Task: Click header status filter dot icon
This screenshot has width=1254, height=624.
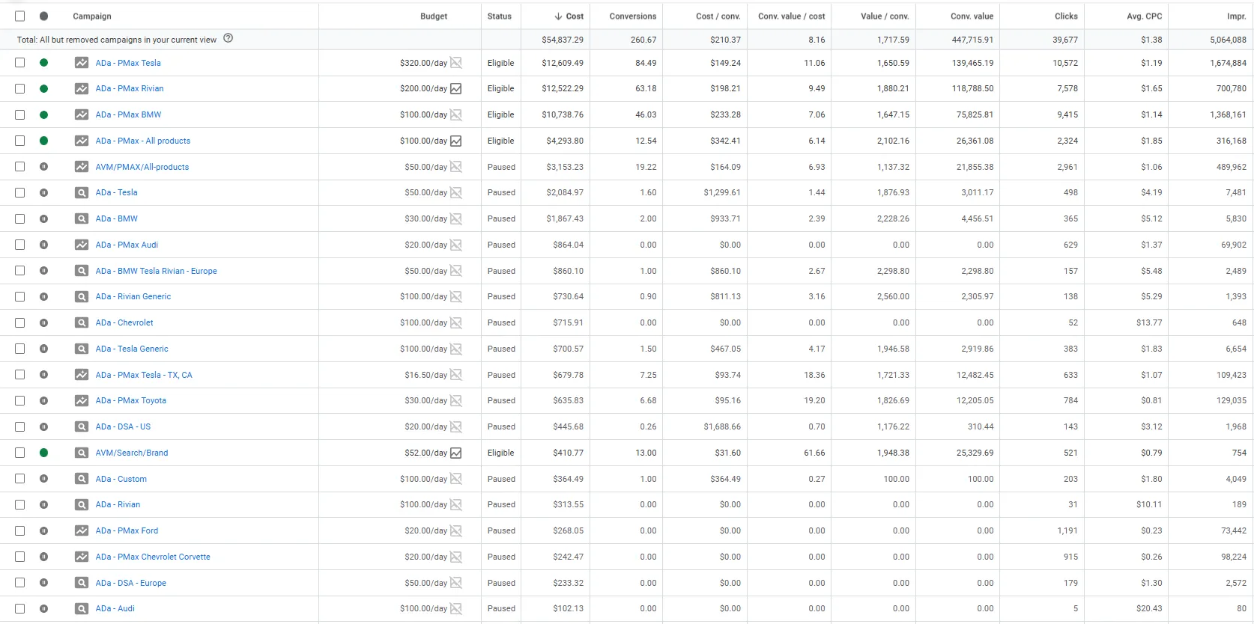Action: click(44, 16)
